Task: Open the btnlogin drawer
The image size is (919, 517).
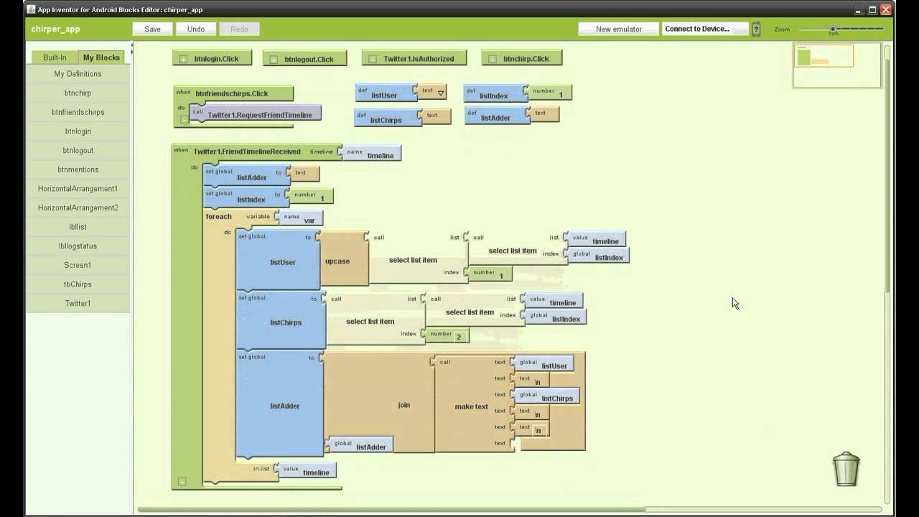Action: pos(78,131)
